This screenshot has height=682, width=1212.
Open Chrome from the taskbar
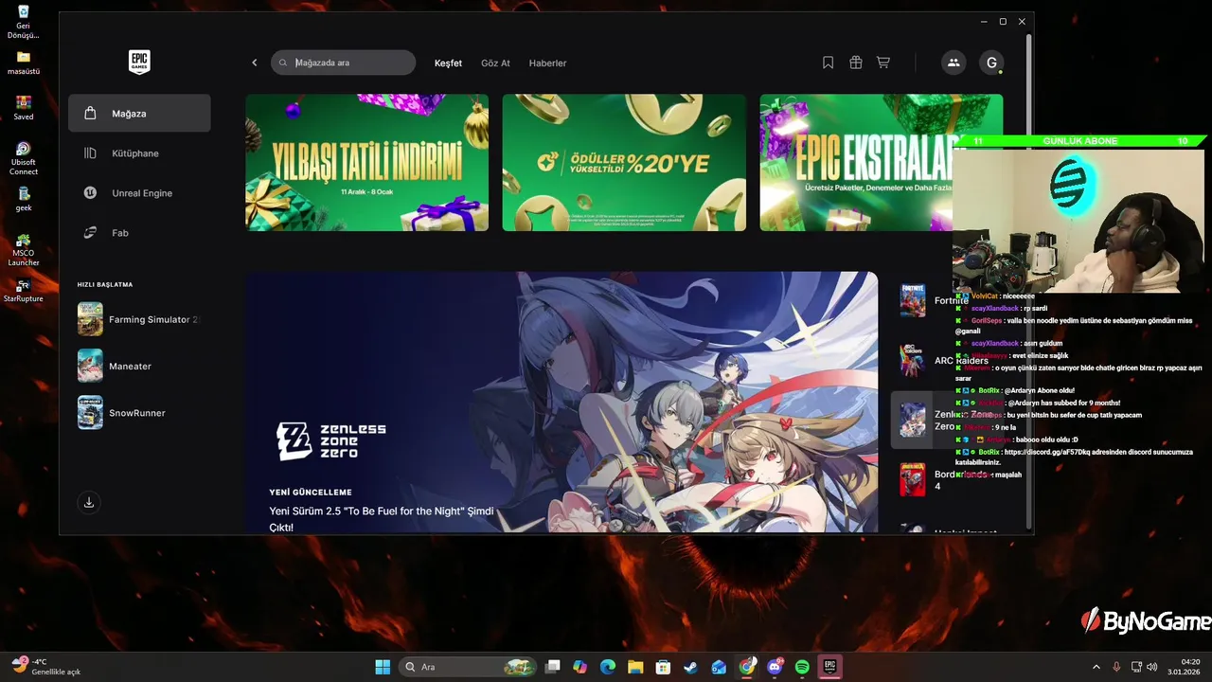(x=747, y=667)
